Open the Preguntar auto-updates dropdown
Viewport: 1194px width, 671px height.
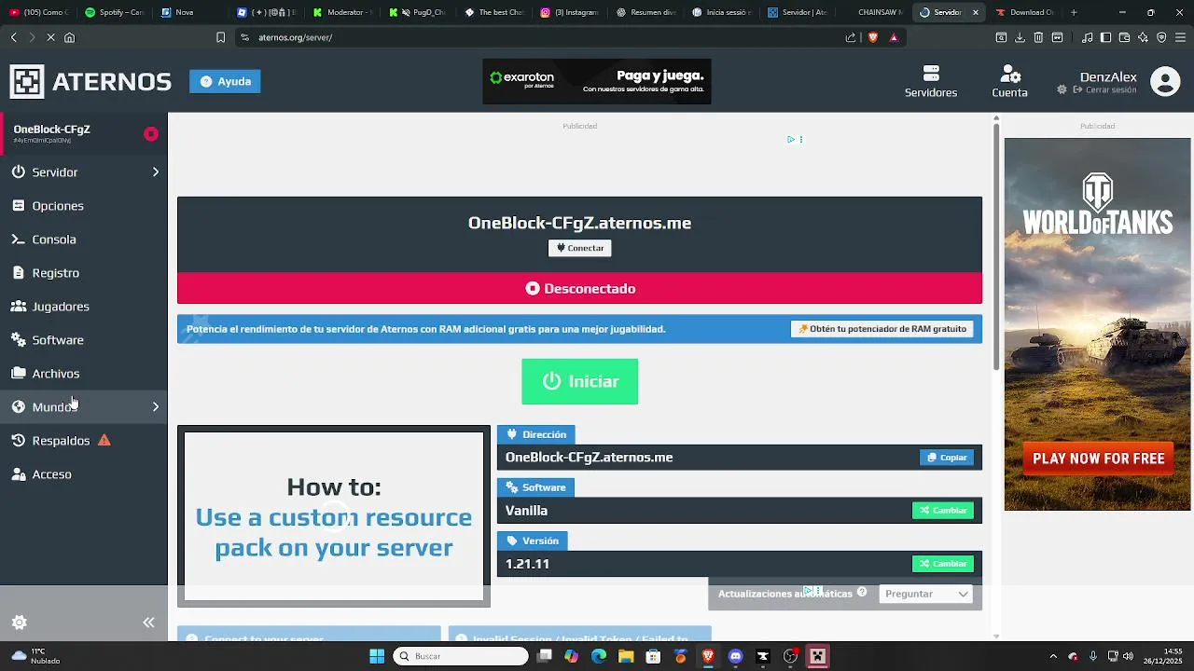[925, 594]
